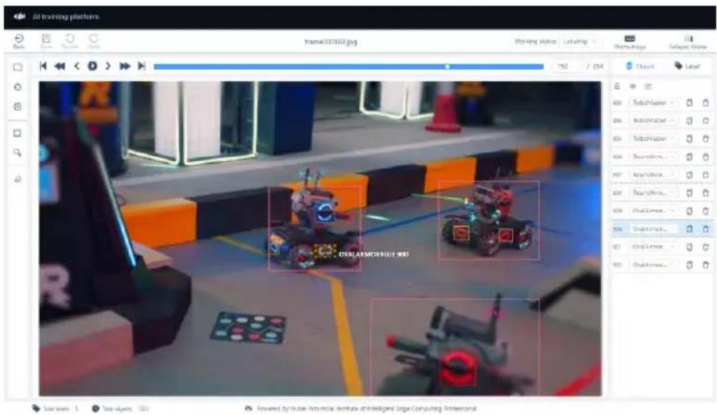Delete the first RoboMaster object

click(705, 103)
